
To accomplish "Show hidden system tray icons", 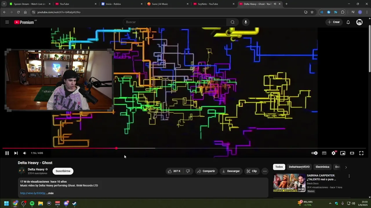I will click(x=330, y=203).
